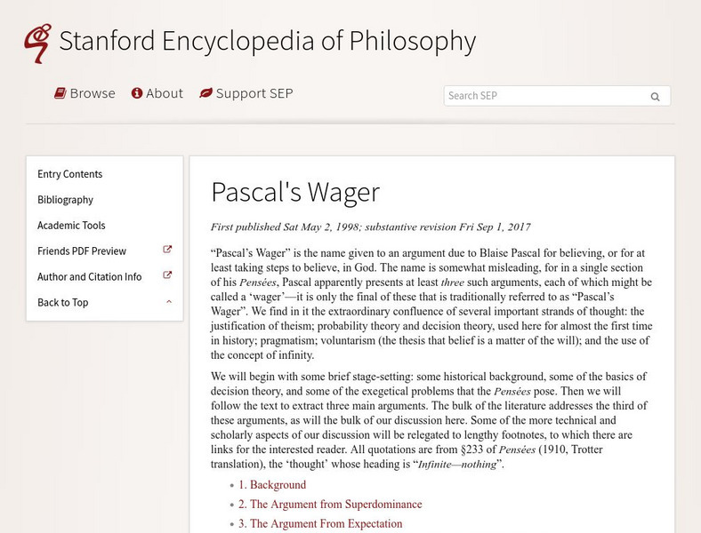The image size is (701, 533).
Task: Click the search magnifier icon
Action: click(x=656, y=97)
